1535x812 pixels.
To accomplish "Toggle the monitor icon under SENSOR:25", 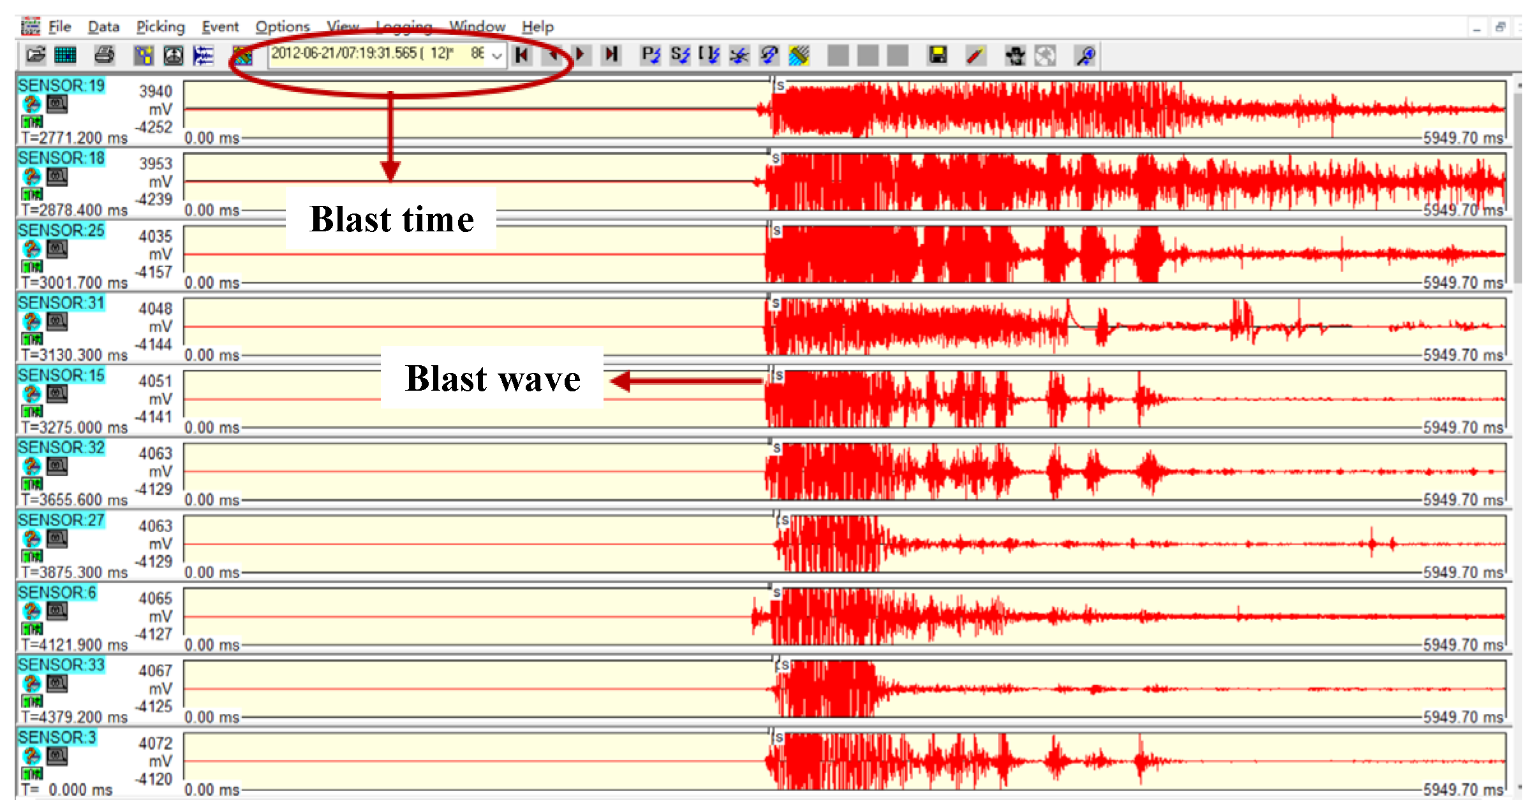I will click(57, 249).
